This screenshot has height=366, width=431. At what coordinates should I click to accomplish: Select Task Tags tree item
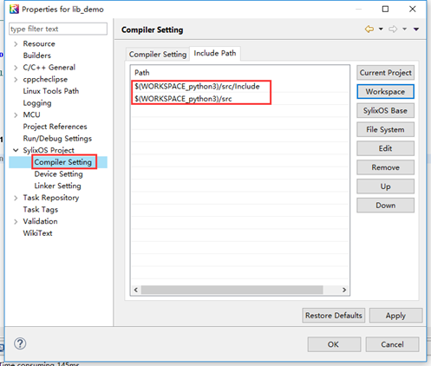point(41,210)
